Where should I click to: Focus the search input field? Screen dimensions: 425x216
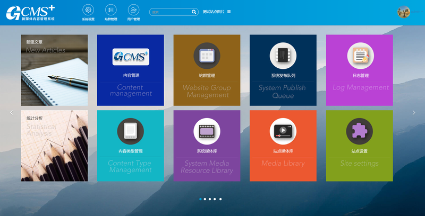(170, 12)
